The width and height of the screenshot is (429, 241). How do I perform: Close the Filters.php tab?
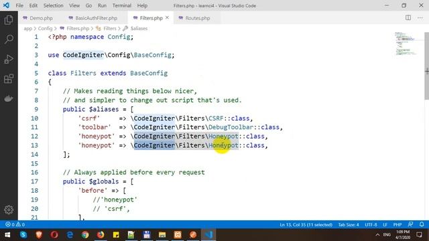(x=167, y=18)
